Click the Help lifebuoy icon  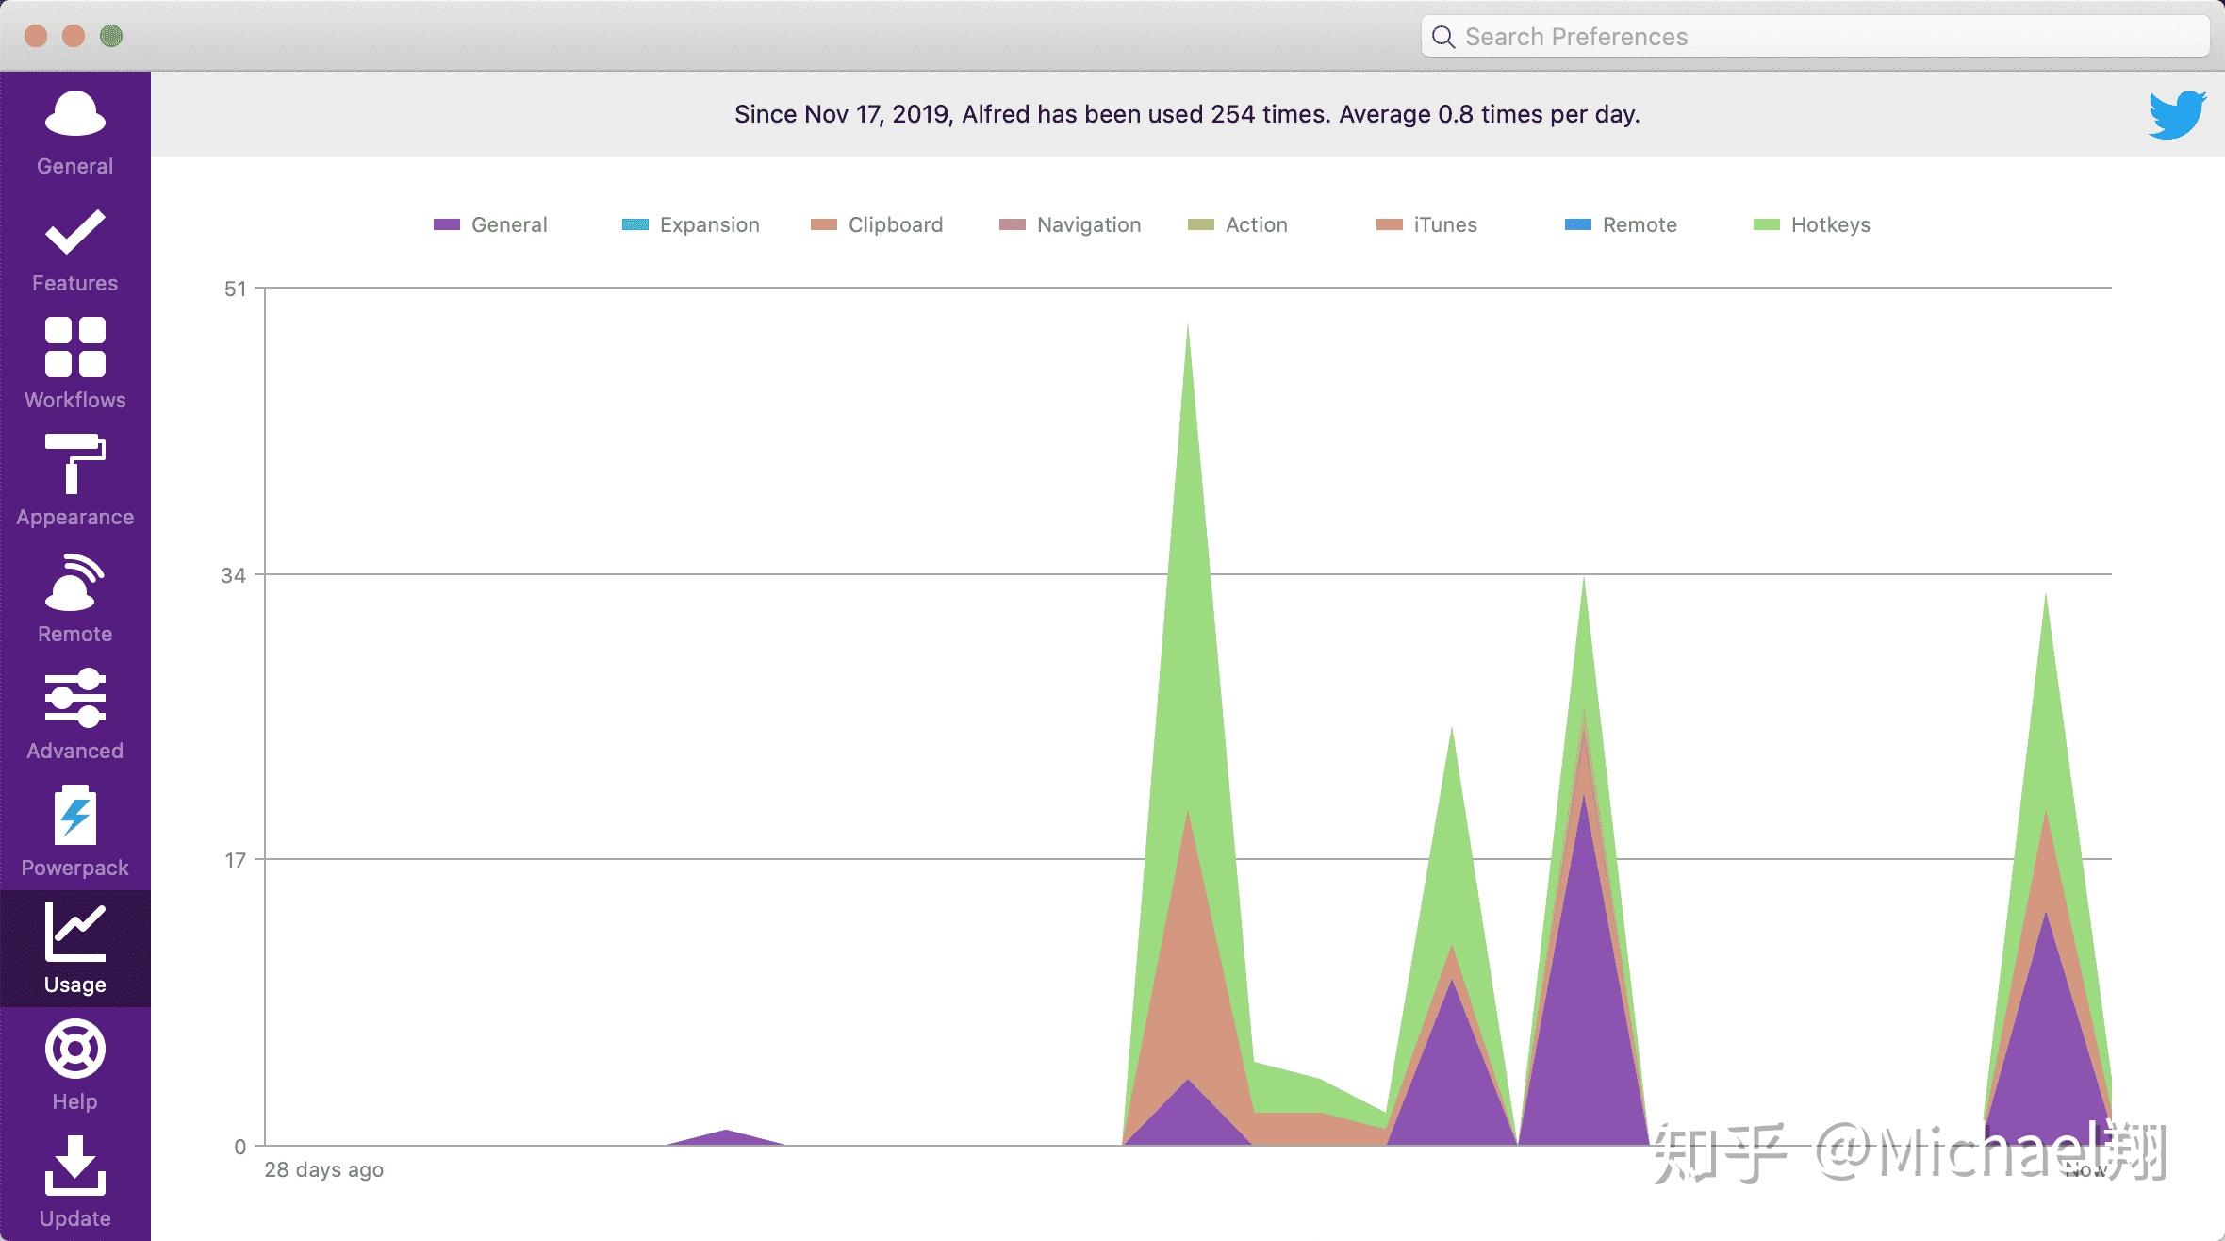point(74,1050)
